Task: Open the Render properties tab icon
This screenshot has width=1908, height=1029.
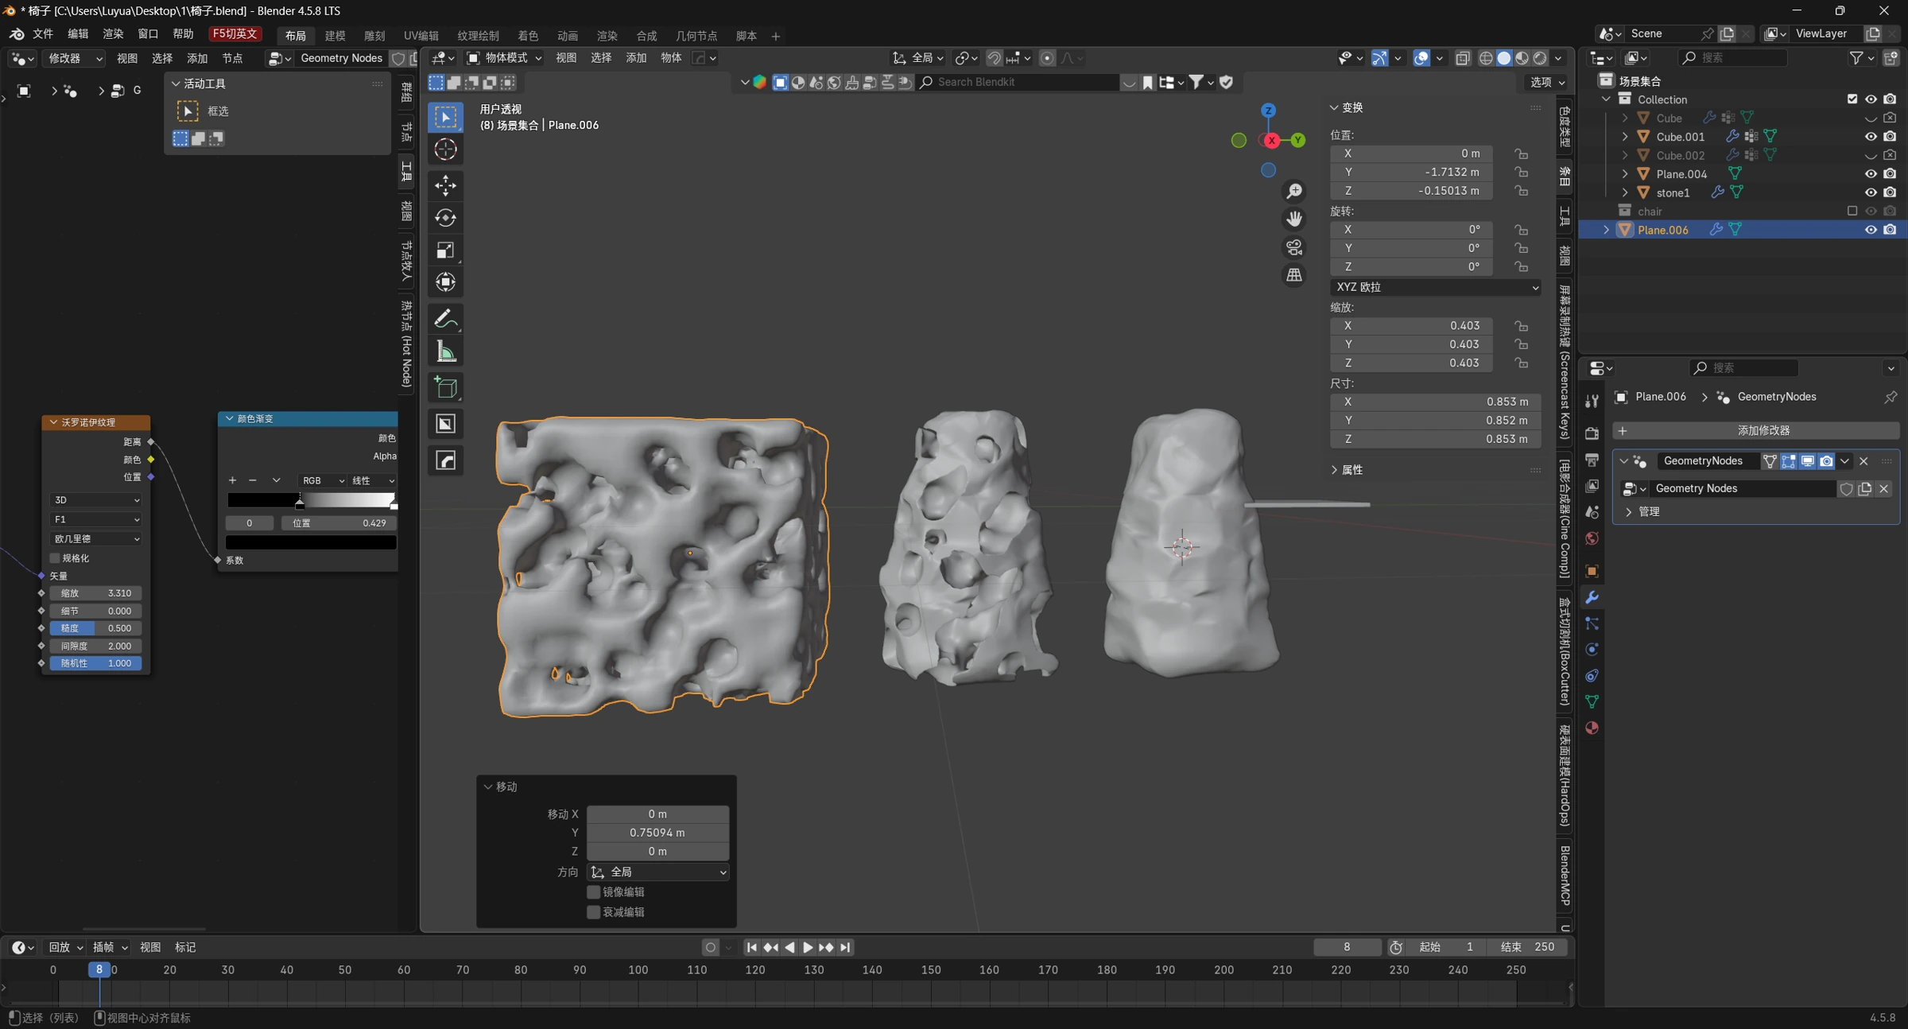Action: 1592,433
